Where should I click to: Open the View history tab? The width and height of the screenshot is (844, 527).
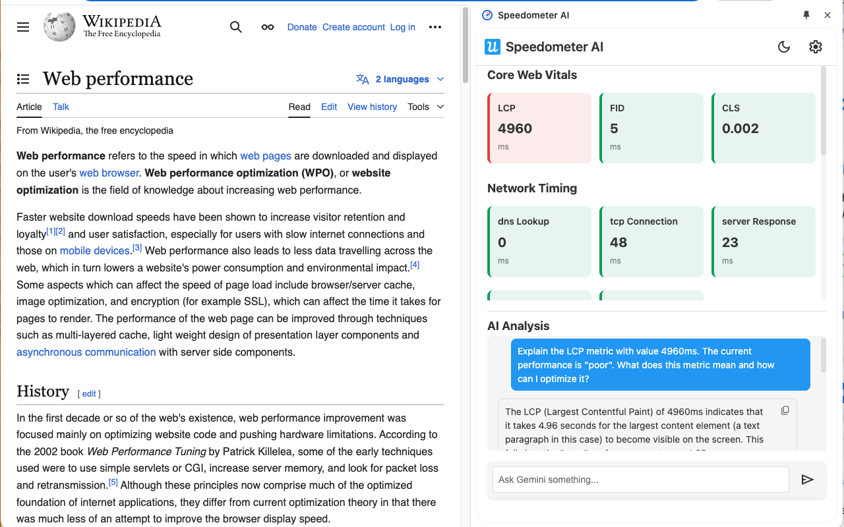click(373, 107)
